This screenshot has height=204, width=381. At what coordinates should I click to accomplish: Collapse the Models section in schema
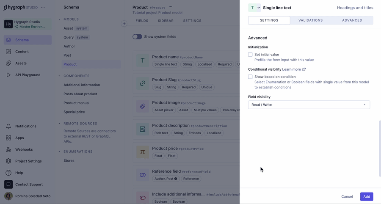pyautogui.click(x=60, y=19)
